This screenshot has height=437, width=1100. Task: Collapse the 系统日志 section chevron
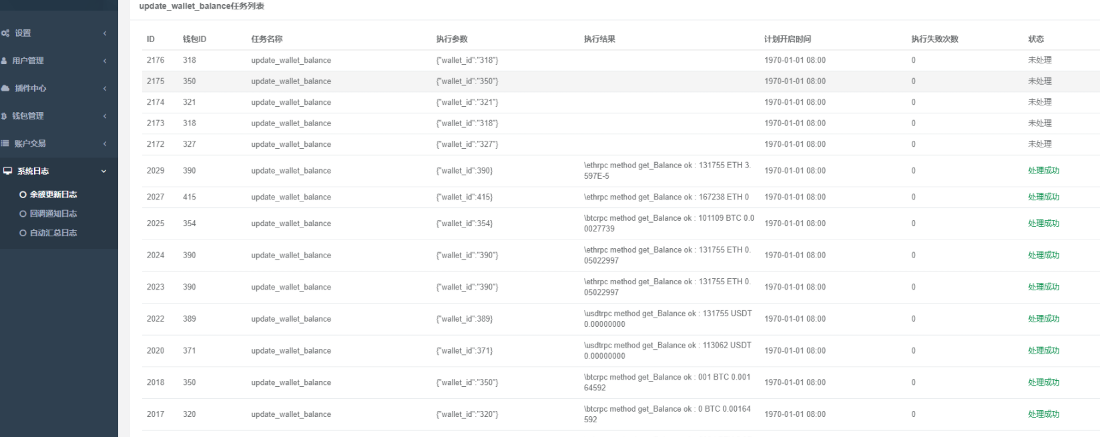(x=104, y=171)
